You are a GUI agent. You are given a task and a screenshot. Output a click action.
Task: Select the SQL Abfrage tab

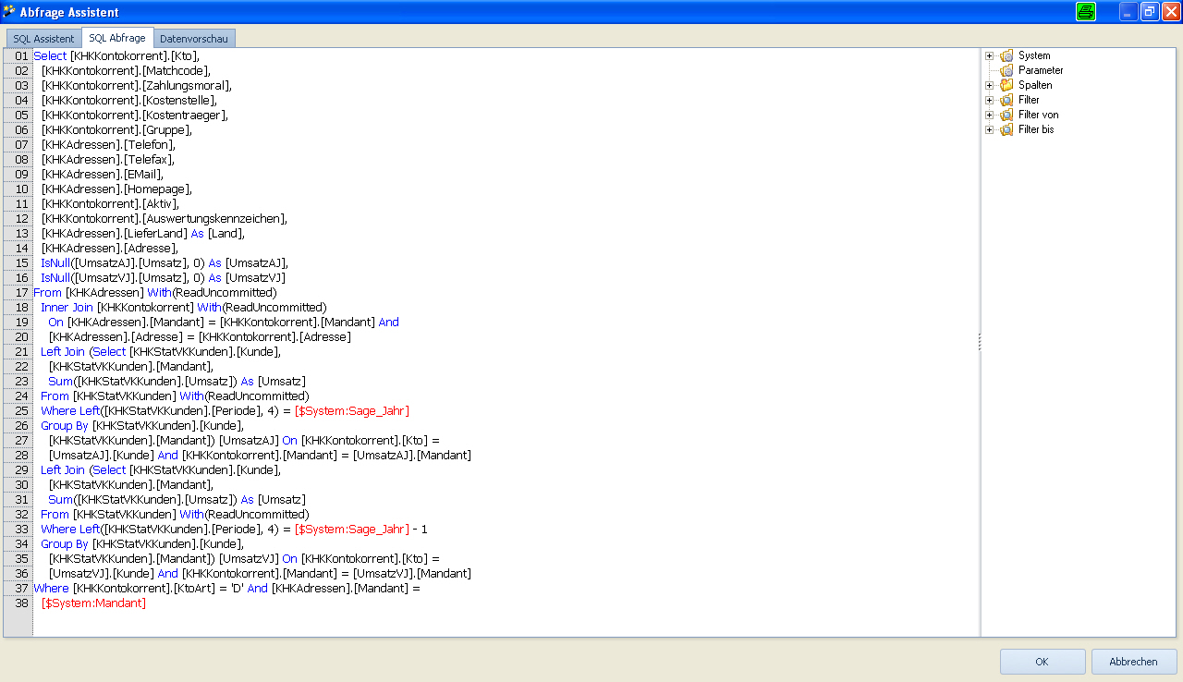[x=117, y=38]
